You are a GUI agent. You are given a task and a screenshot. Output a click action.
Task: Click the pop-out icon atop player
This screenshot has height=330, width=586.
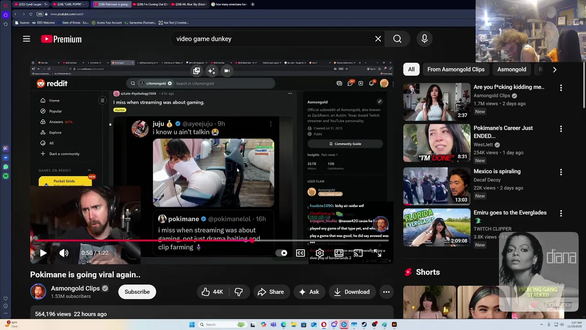pyautogui.click(x=196, y=71)
